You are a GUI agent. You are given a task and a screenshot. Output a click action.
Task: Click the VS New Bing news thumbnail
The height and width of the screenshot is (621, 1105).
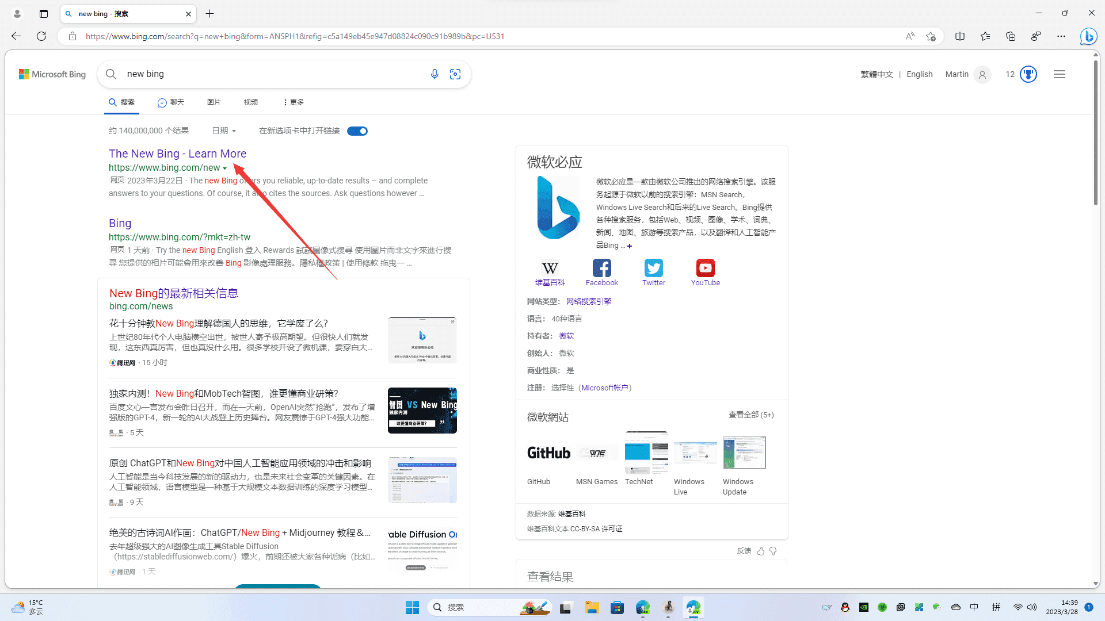pos(422,411)
